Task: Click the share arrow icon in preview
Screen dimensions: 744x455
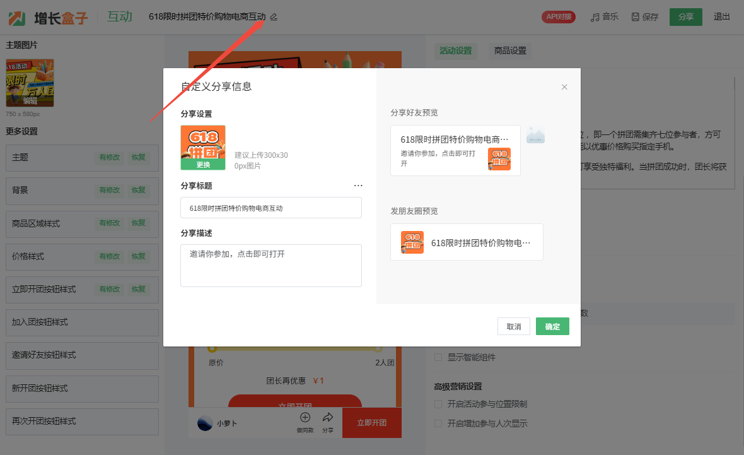Action: coord(328,418)
